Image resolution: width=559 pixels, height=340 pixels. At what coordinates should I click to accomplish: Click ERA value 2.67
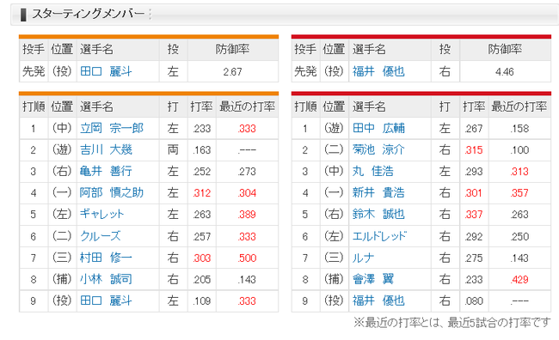232,72
